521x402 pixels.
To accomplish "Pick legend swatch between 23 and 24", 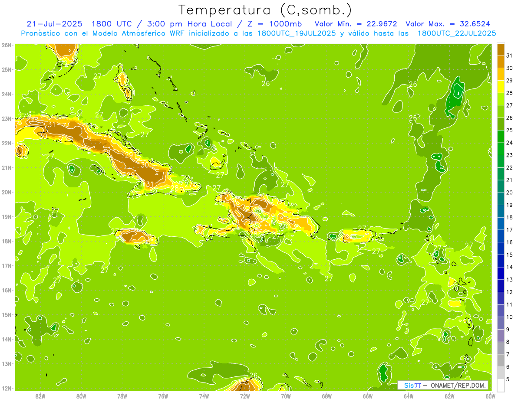I will point(501,149).
